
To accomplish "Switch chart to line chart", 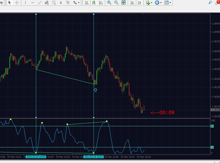I will [x=101, y=3].
